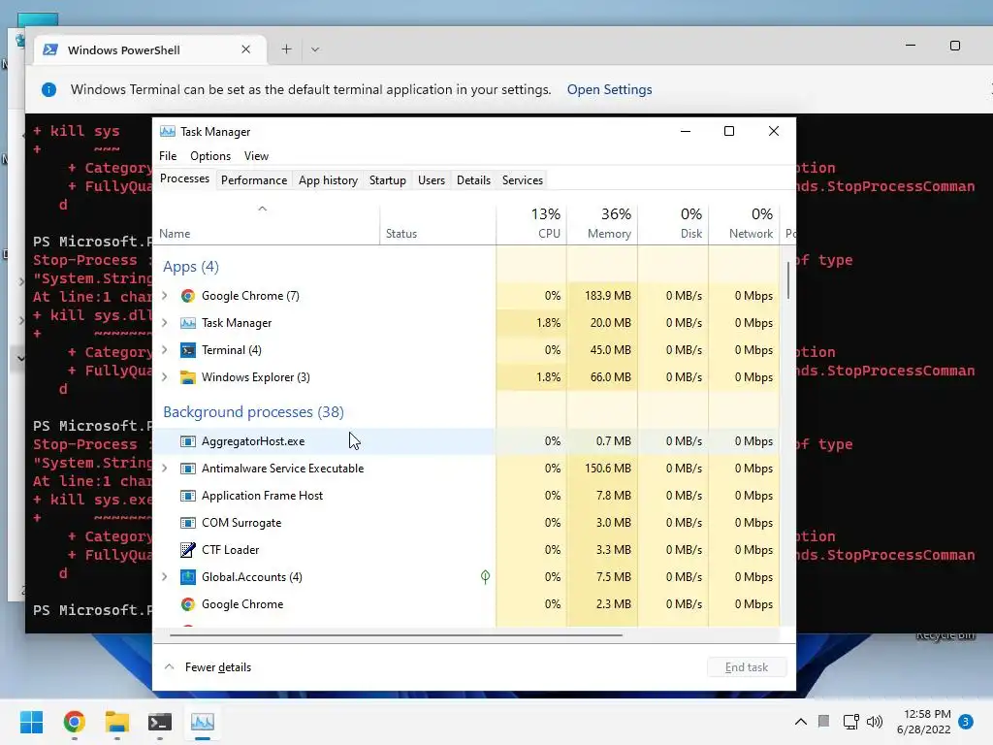This screenshot has height=745, width=993.
Task: Sort by the Network column header
Action: 744,224
